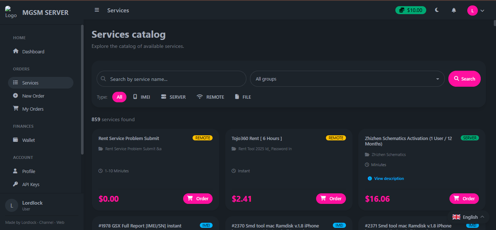Filter services by REMOTE type
Viewport: 496px width, 230px height.
tap(210, 97)
